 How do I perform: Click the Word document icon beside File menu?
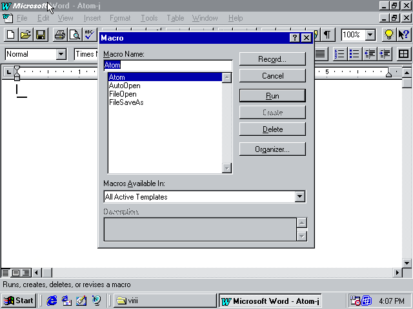pyautogui.click(x=7, y=18)
